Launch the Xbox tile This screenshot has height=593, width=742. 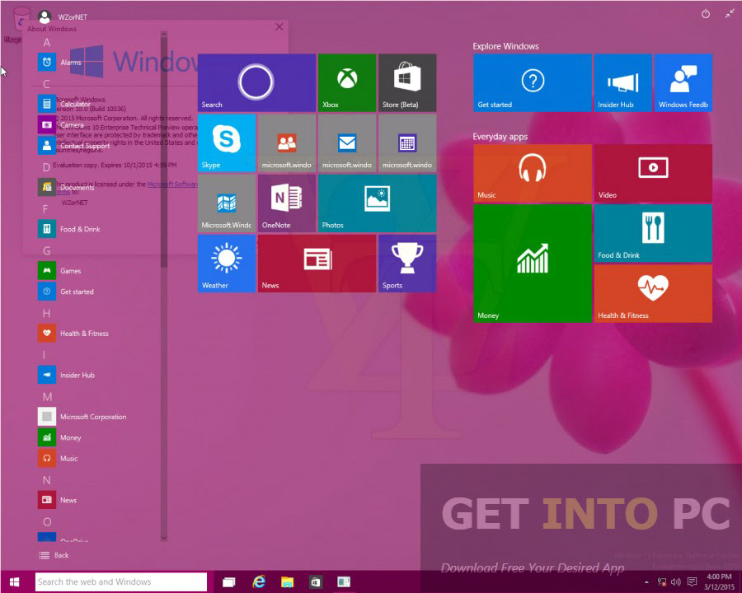tap(347, 82)
